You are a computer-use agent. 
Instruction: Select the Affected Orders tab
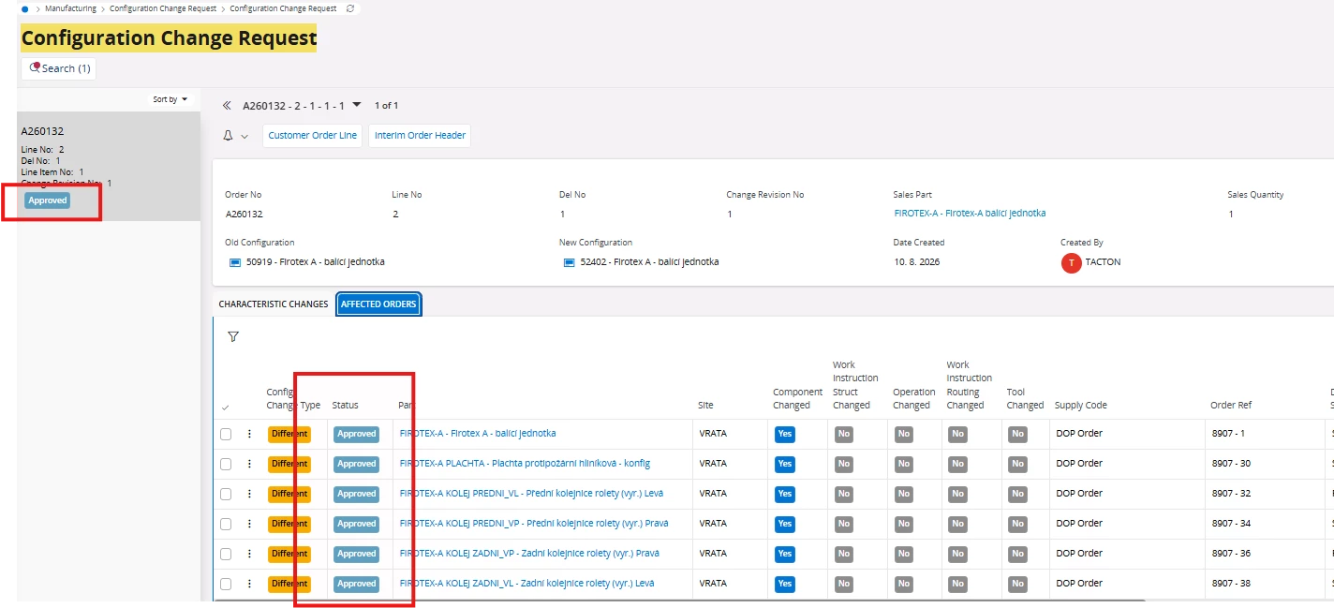point(378,304)
